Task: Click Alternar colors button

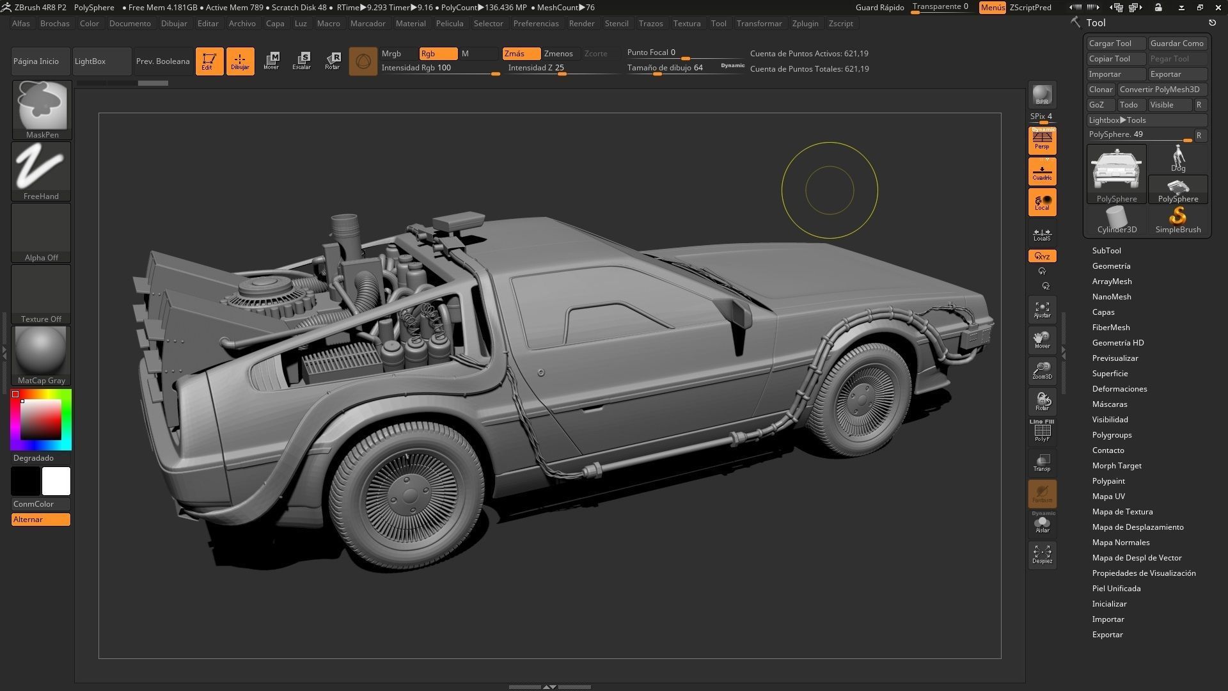Action: pyautogui.click(x=41, y=520)
